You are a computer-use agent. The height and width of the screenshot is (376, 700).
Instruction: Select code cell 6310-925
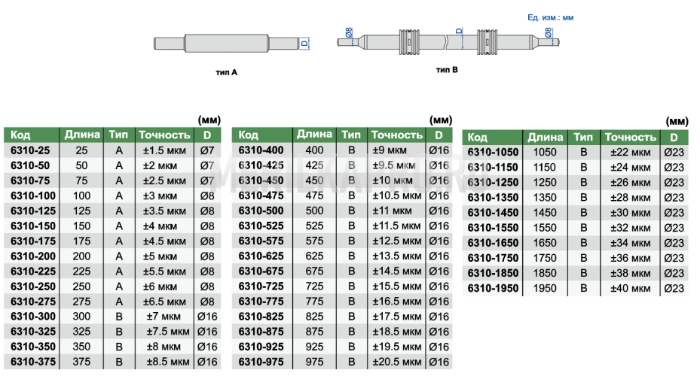262,347
